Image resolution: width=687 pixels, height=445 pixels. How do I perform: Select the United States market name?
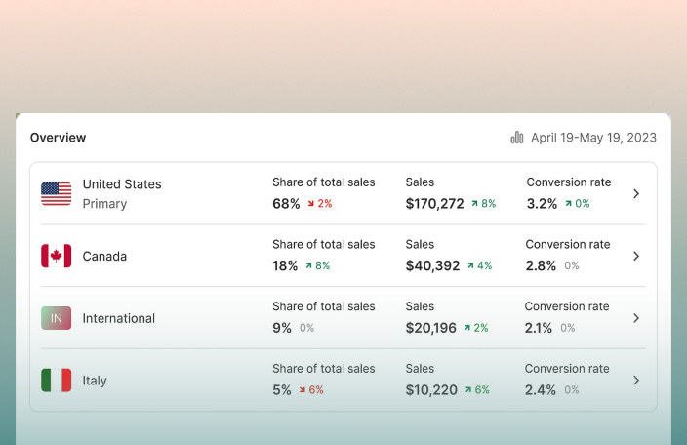[122, 184]
